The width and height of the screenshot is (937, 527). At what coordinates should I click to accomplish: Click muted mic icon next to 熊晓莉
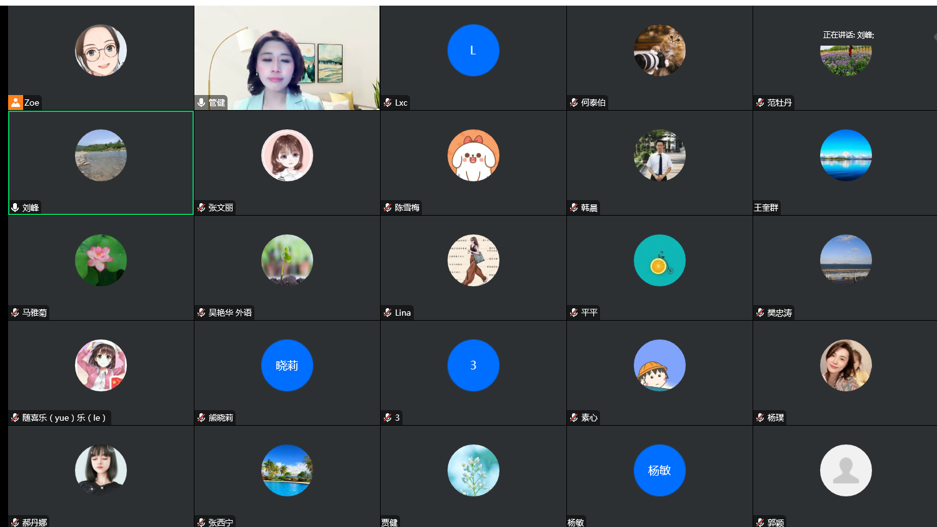click(x=201, y=418)
